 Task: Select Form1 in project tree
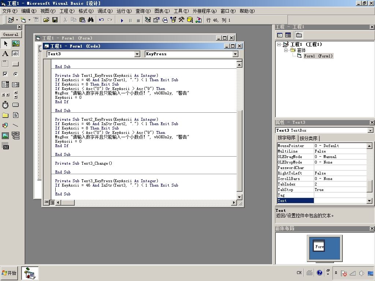(318, 56)
